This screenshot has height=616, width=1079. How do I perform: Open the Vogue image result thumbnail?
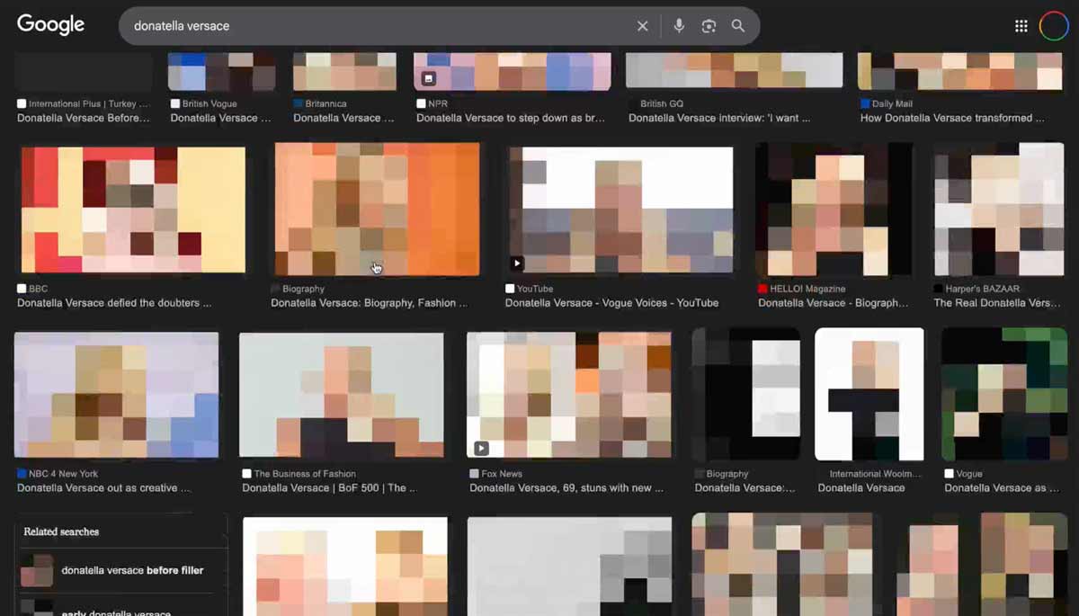1002,395
